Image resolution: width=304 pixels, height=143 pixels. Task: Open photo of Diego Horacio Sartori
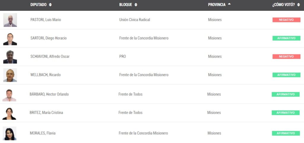[10, 38]
